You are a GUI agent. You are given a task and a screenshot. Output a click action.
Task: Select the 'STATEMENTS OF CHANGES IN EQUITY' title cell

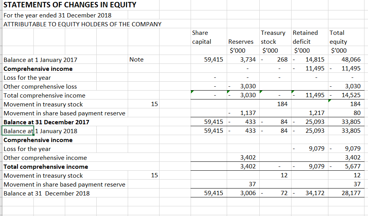coord(70,5)
